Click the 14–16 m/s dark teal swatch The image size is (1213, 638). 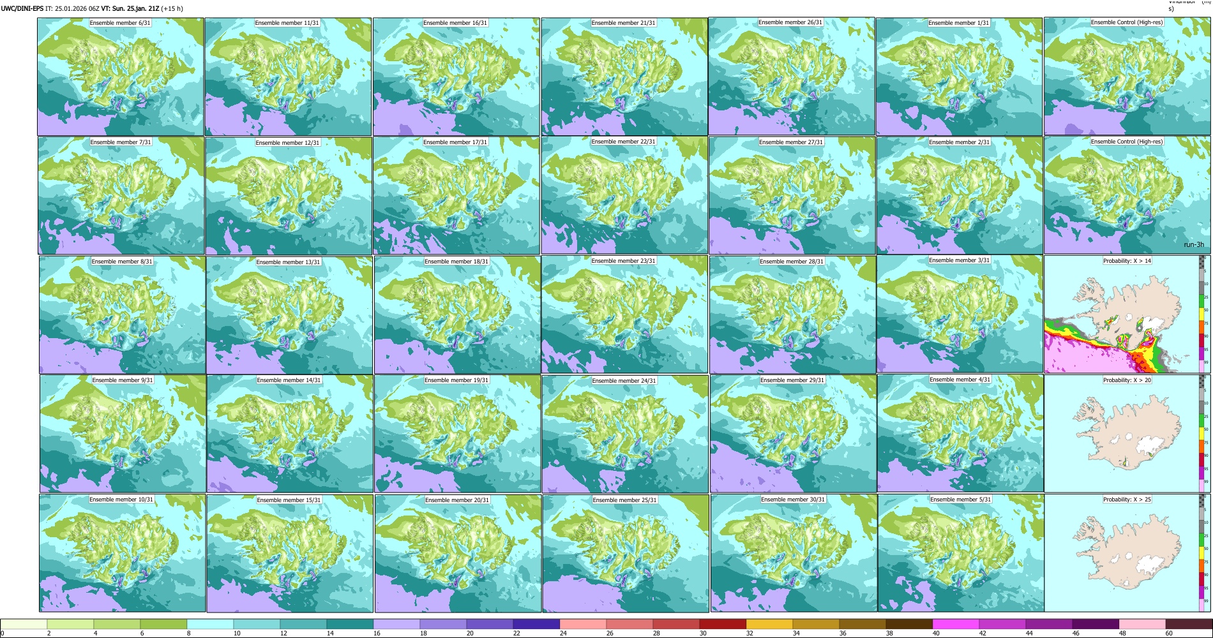350,625
